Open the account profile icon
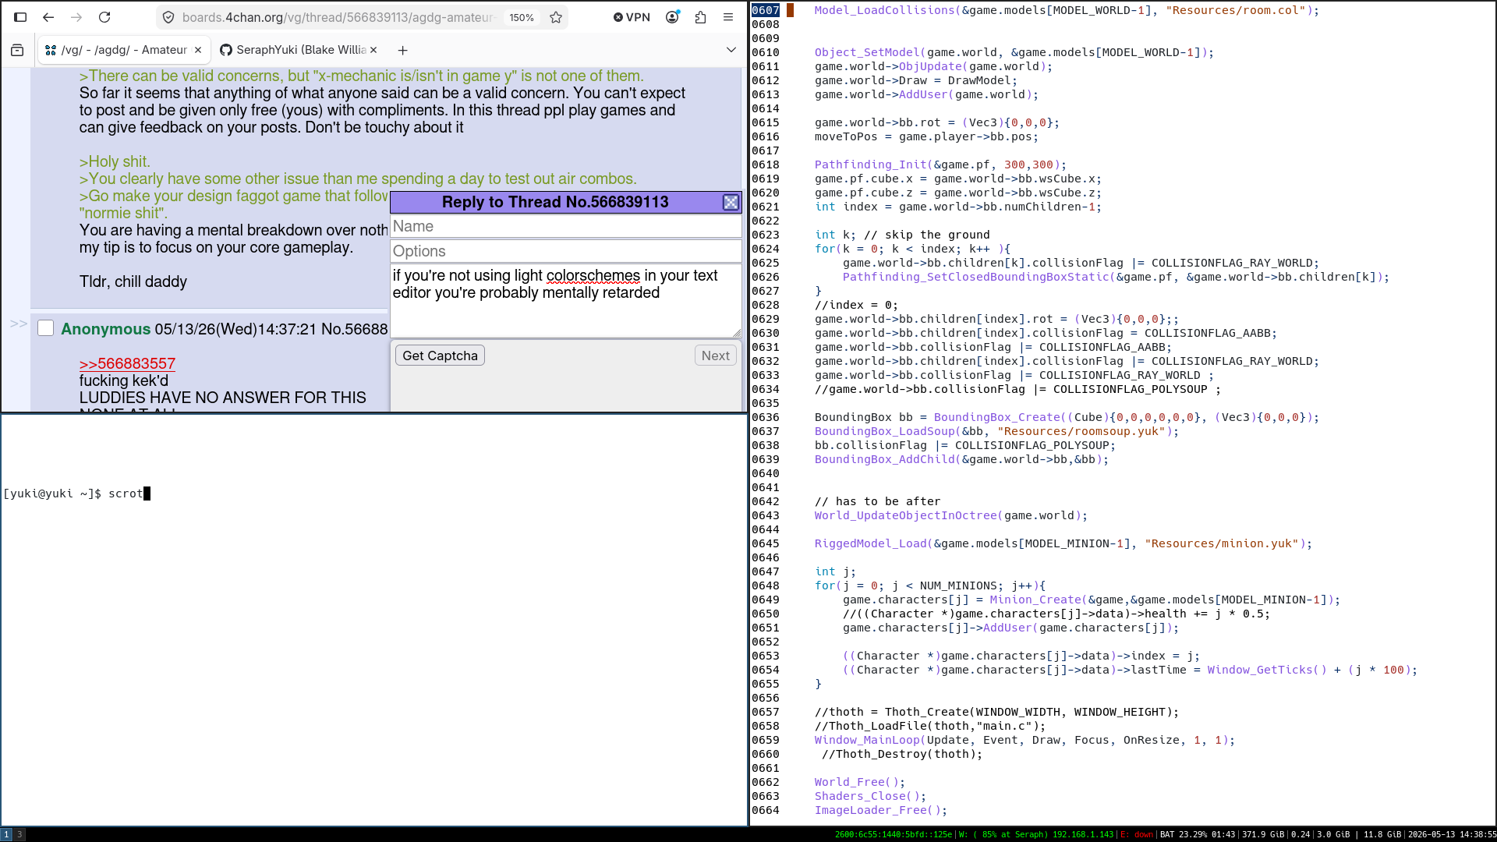Image resolution: width=1497 pixels, height=842 pixels. pos(672,17)
